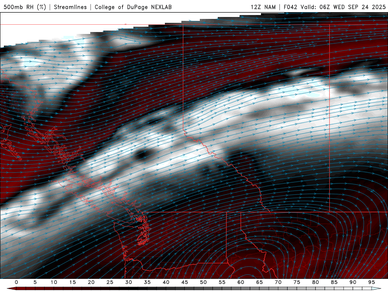
Task: Click the right arrow end of the colorbar
Action: [377, 289]
